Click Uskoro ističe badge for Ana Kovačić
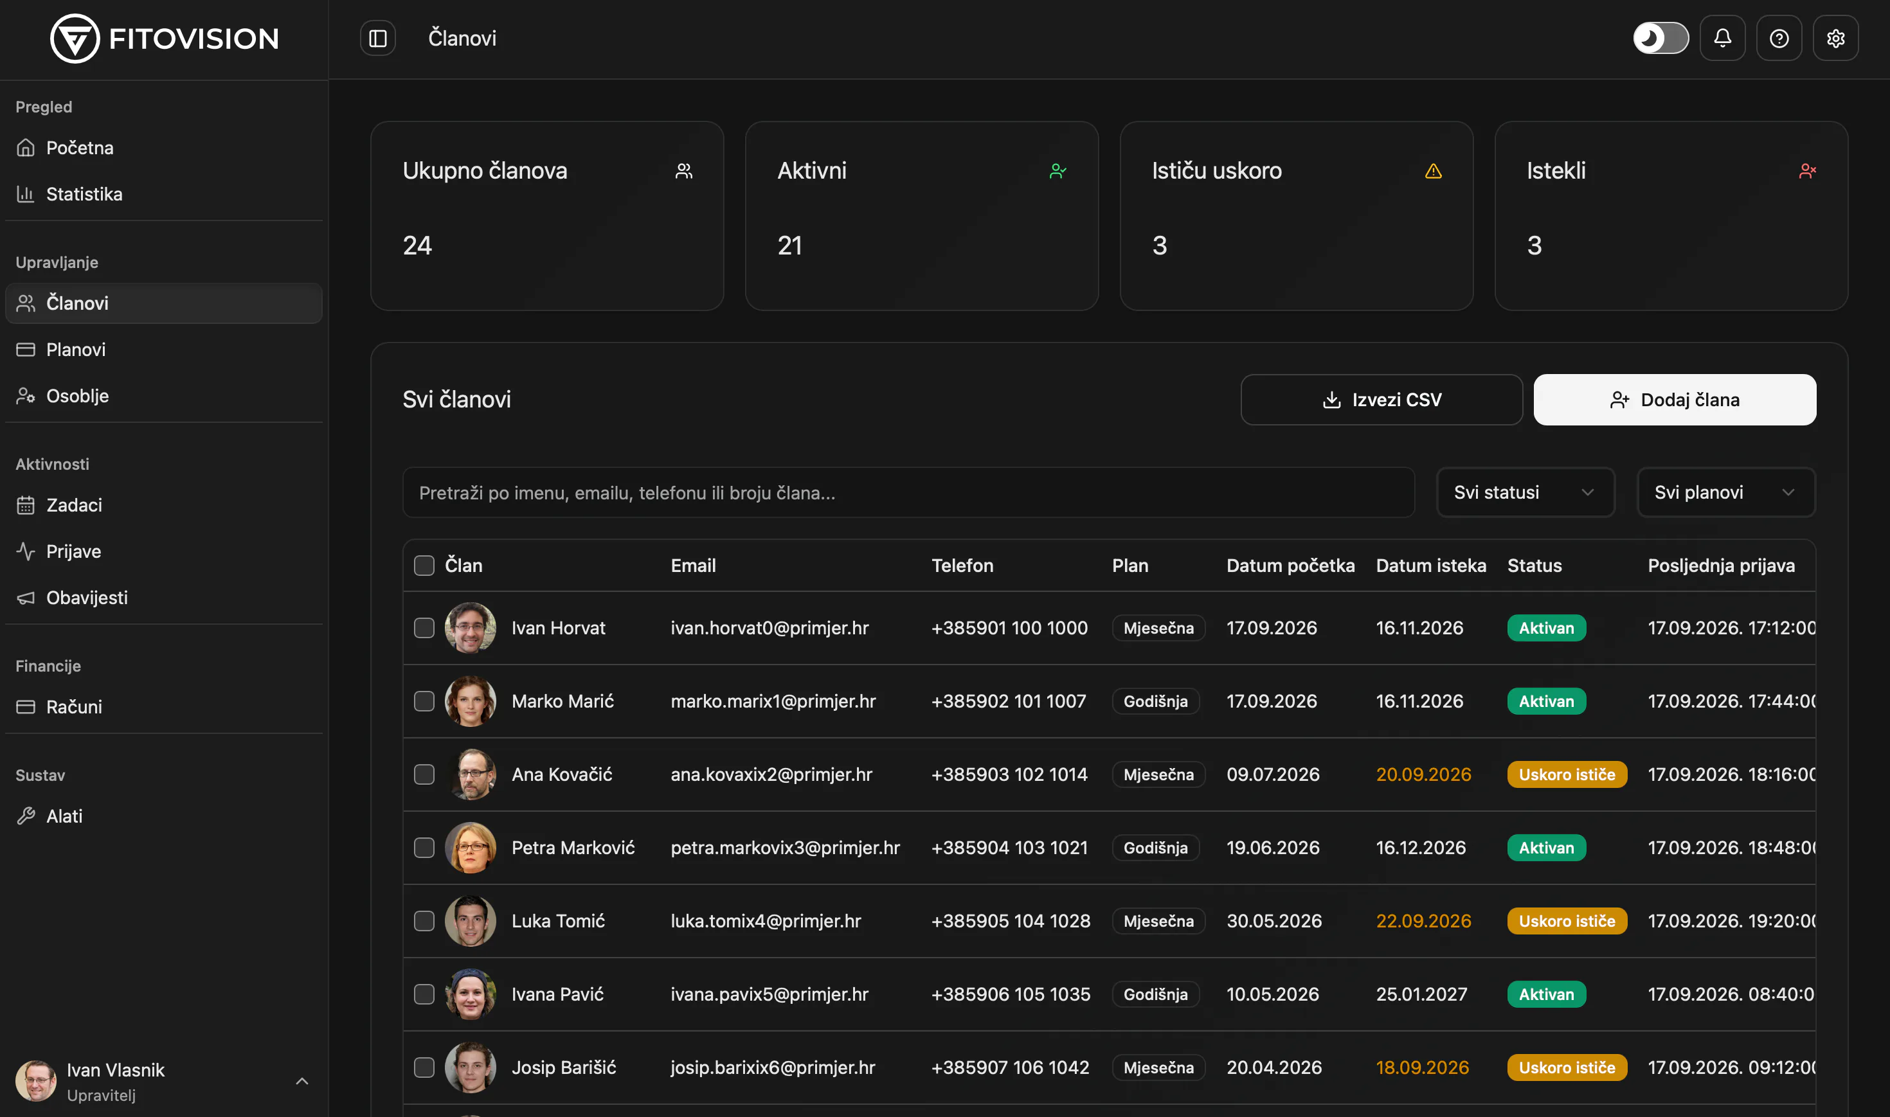 pyautogui.click(x=1567, y=774)
